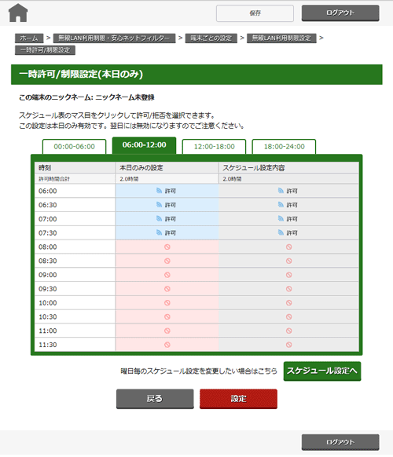Toggle today's 10:30 blocked cell
The height and width of the screenshot is (457, 393).
point(167,316)
